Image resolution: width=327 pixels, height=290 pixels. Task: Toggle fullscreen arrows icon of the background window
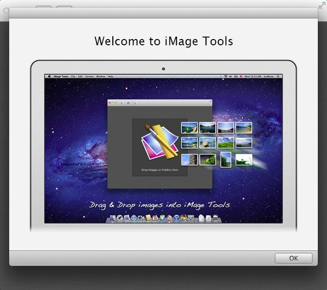click(x=322, y=5)
